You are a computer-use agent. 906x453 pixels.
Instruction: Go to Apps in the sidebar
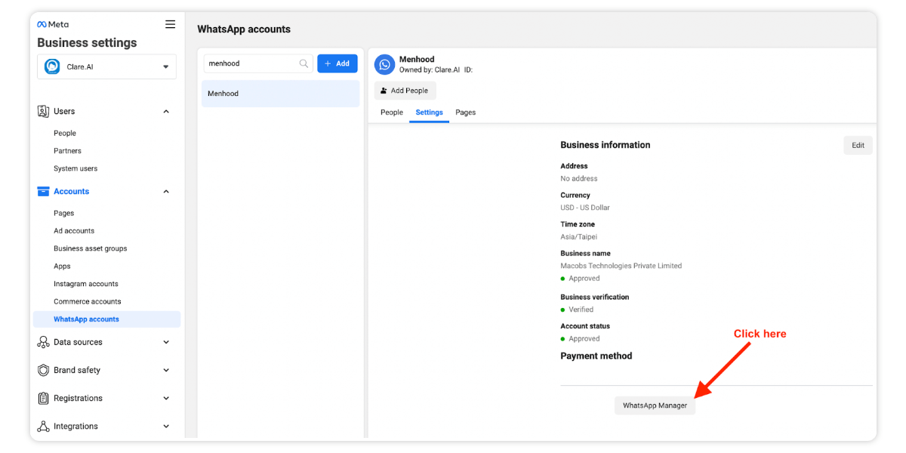[62, 266]
